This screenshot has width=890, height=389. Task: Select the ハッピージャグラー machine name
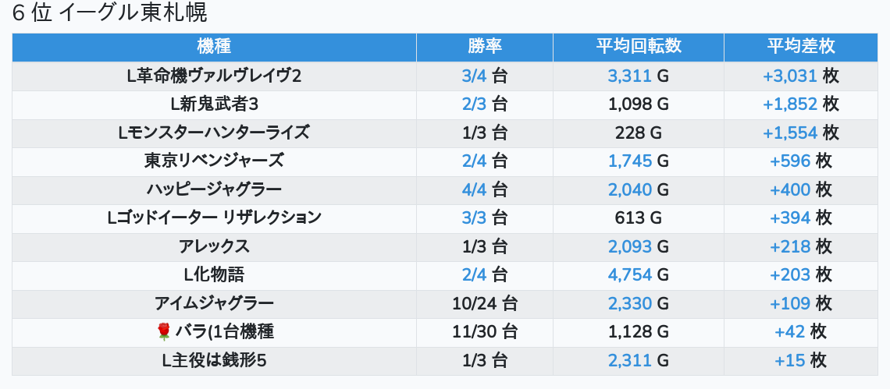[x=214, y=189]
